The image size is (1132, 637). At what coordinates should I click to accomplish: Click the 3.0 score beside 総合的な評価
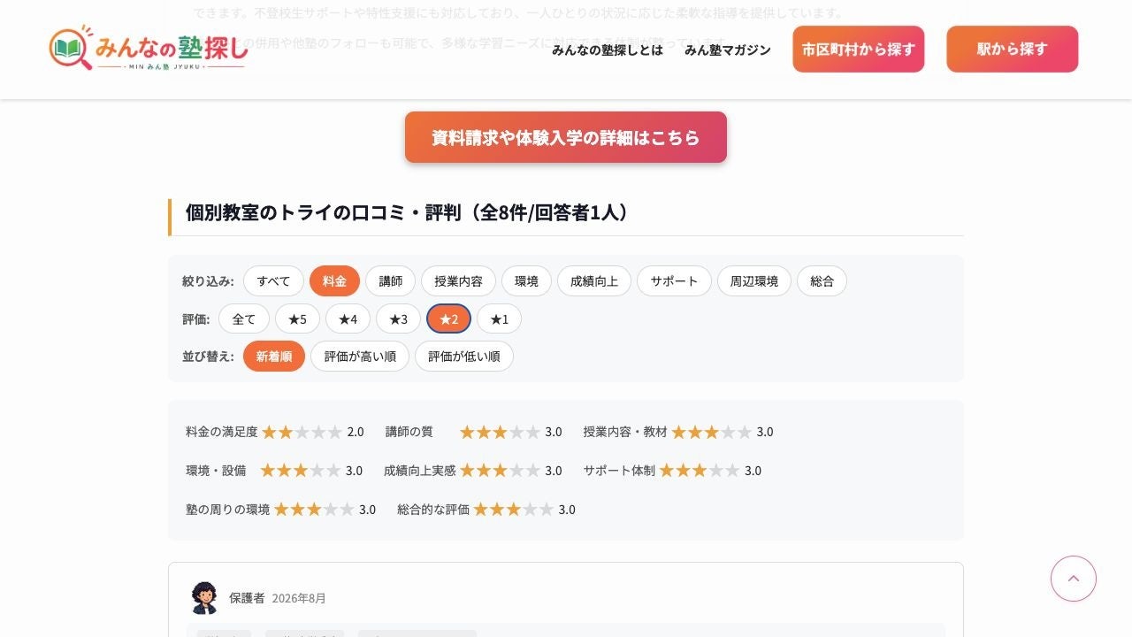tap(567, 510)
